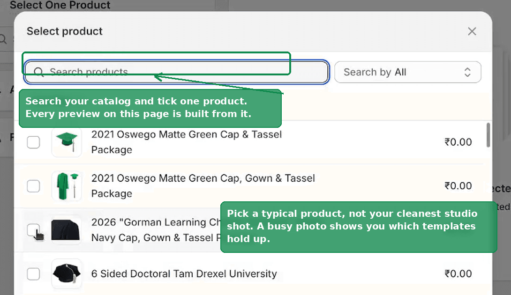This screenshot has width=511, height=295.
Task: Click '6 Sided Doctoral Tam Drexel University' name
Action: [184, 274]
